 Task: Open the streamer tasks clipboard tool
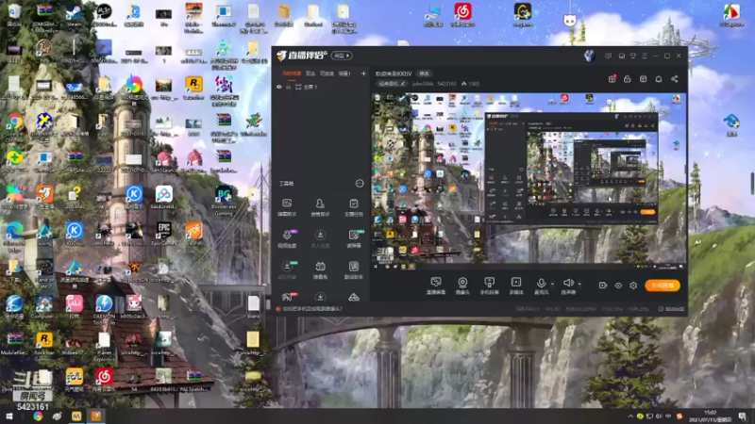pos(354,207)
